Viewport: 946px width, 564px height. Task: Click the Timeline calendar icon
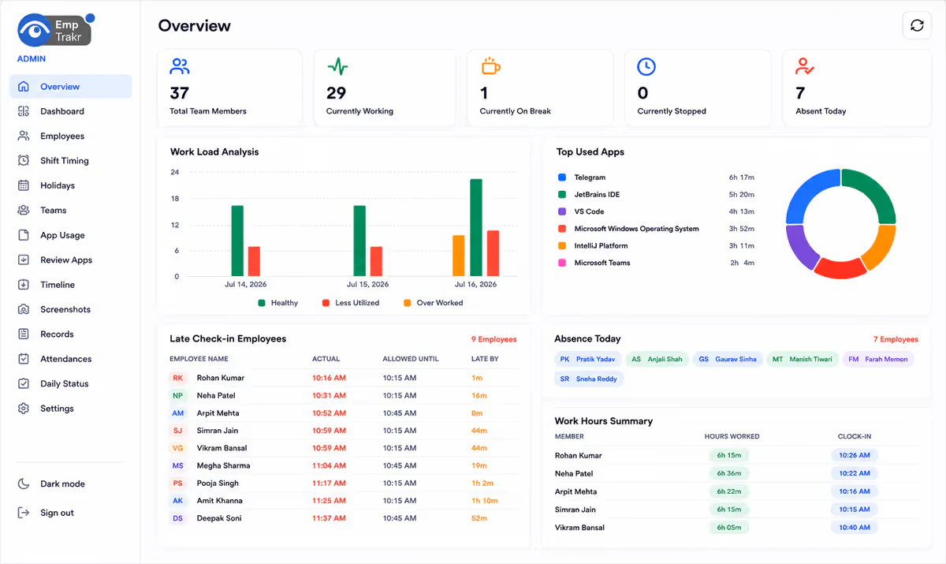tap(24, 285)
